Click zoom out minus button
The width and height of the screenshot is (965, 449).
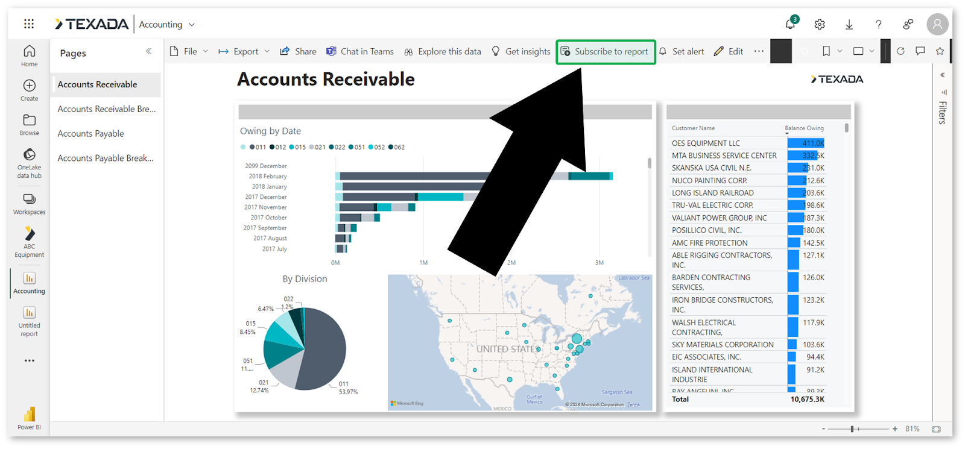[x=823, y=429]
